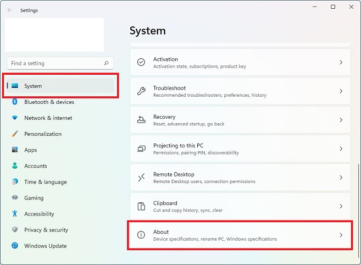Minimize the Settings window
The image size is (361, 265).
315,7
